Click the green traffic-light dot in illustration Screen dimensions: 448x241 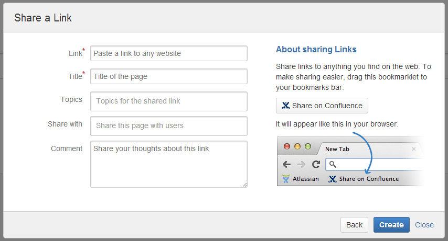pos(308,146)
